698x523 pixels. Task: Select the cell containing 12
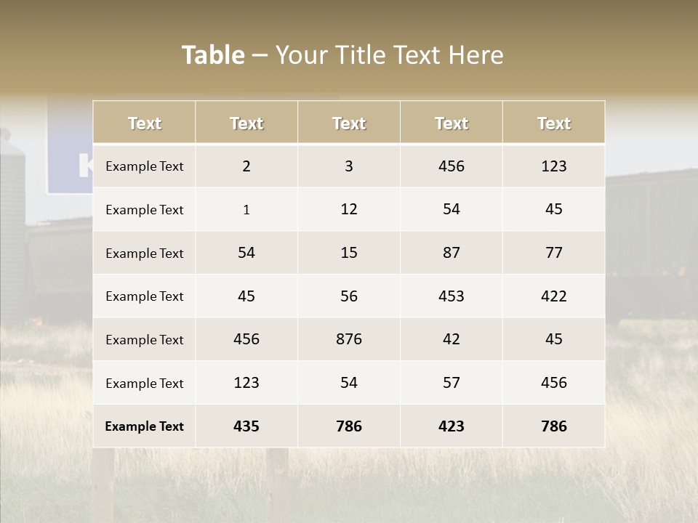[x=349, y=209]
